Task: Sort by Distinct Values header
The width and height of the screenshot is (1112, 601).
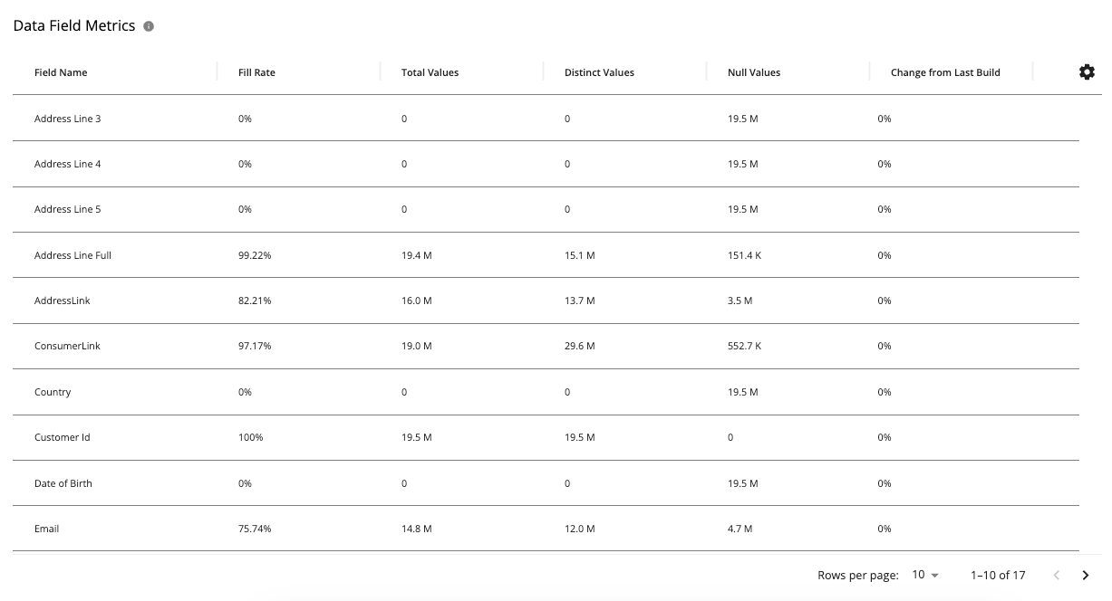Action: [599, 72]
